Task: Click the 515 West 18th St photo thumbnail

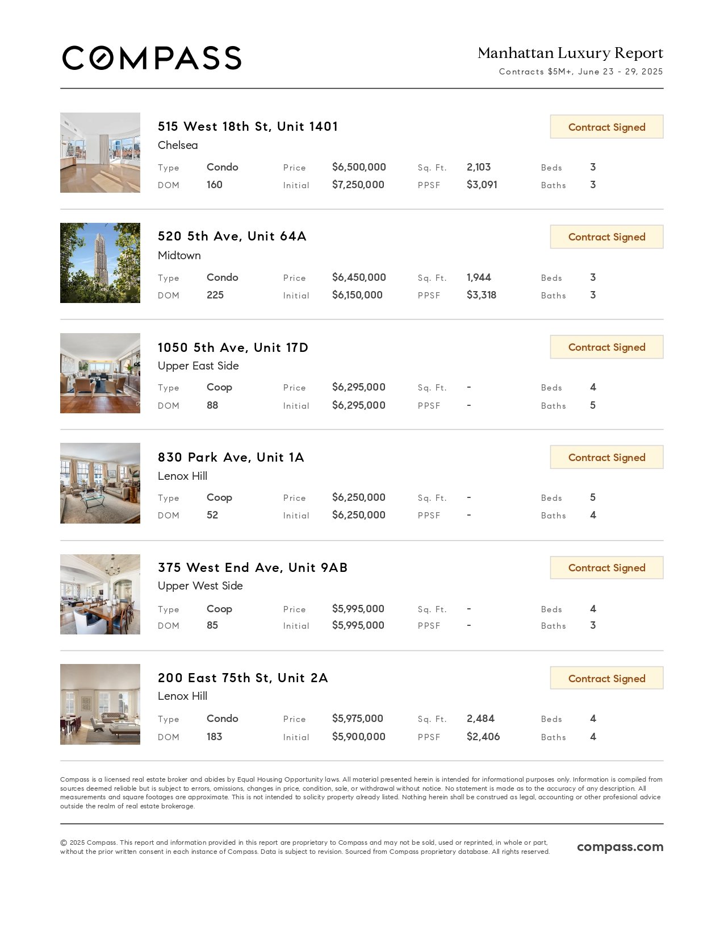Action: (x=100, y=152)
